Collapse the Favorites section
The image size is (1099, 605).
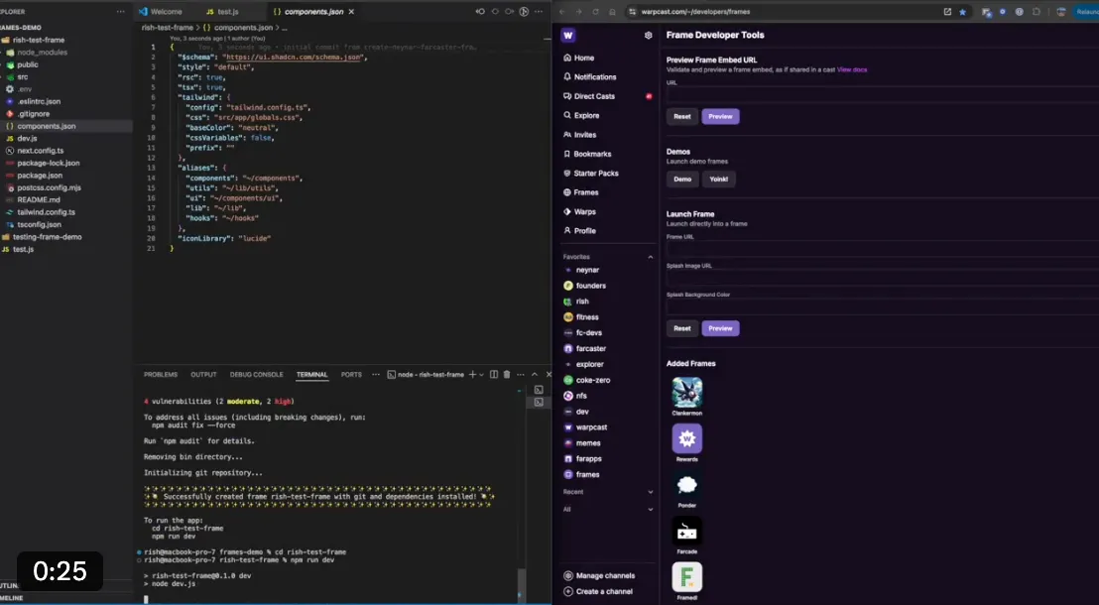click(x=651, y=257)
